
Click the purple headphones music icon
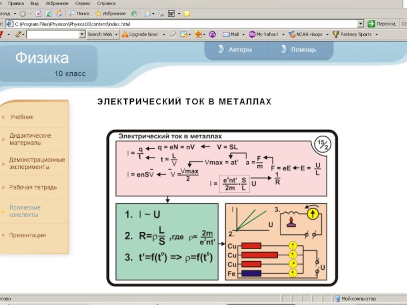212,34
